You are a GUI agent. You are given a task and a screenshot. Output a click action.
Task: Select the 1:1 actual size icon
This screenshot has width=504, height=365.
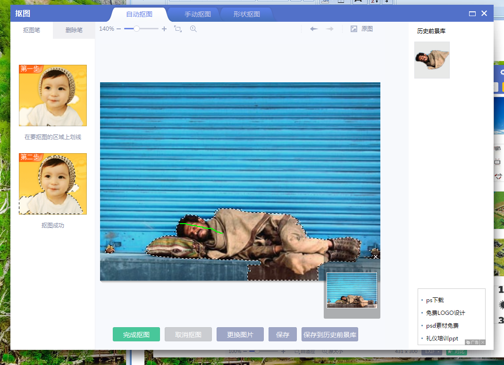(x=193, y=29)
